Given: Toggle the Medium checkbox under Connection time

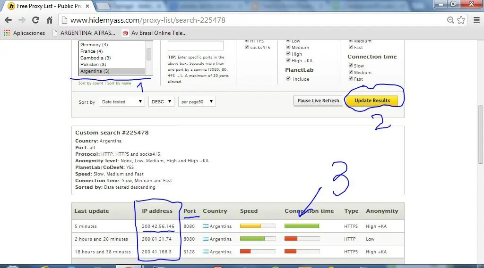Looking at the screenshot, I should (x=351, y=72).
